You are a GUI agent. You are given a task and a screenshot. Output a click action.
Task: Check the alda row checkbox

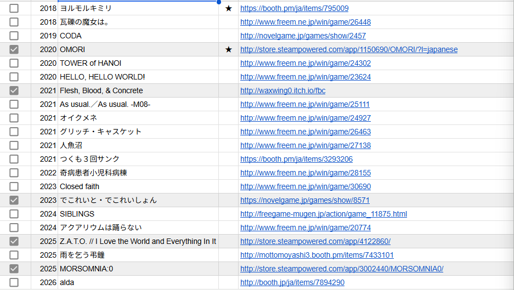(14, 282)
